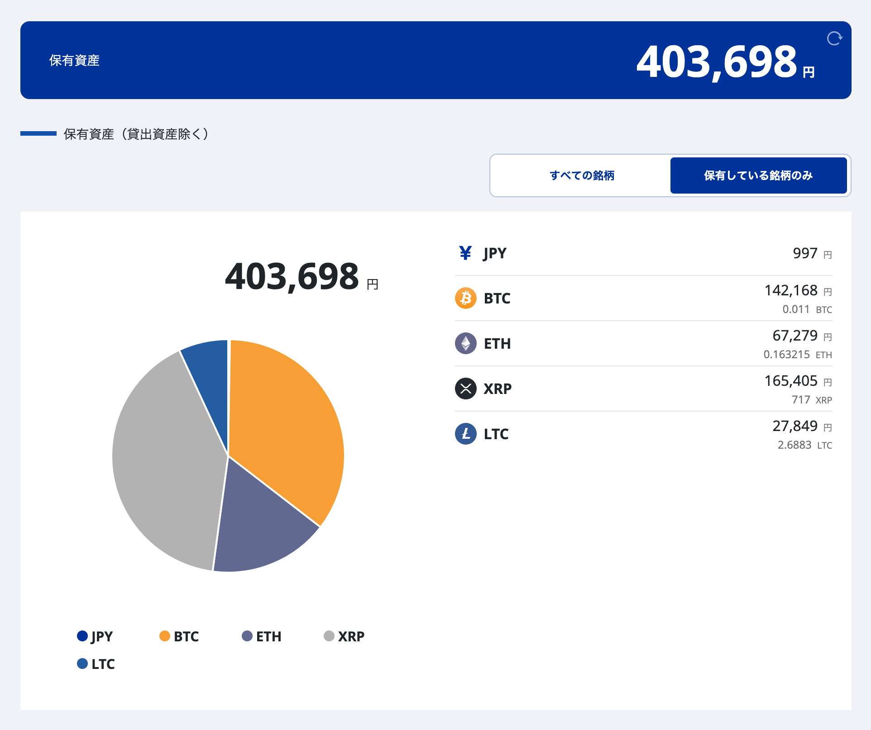Click the 717 XRP amount
Image resolution: width=871 pixels, height=730 pixels.
[812, 400]
